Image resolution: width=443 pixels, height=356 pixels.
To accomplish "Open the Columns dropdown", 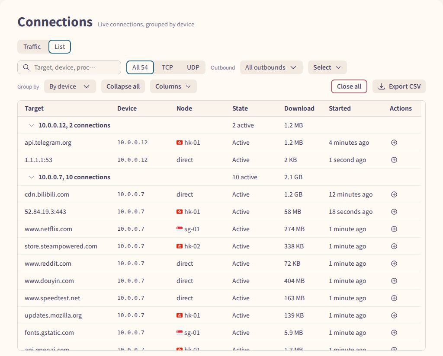I will (x=173, y=86).
